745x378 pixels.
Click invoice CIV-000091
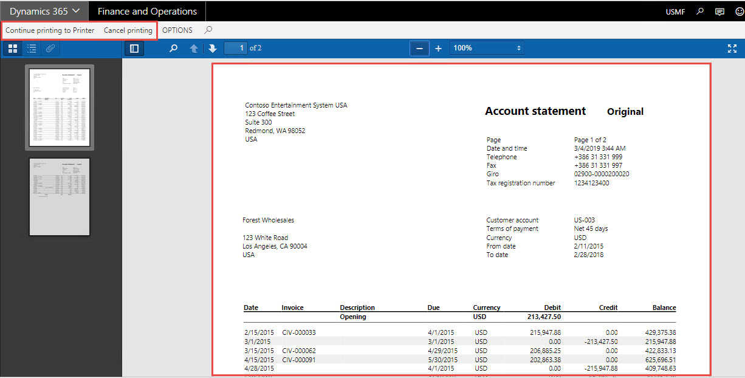click(298, 359)
